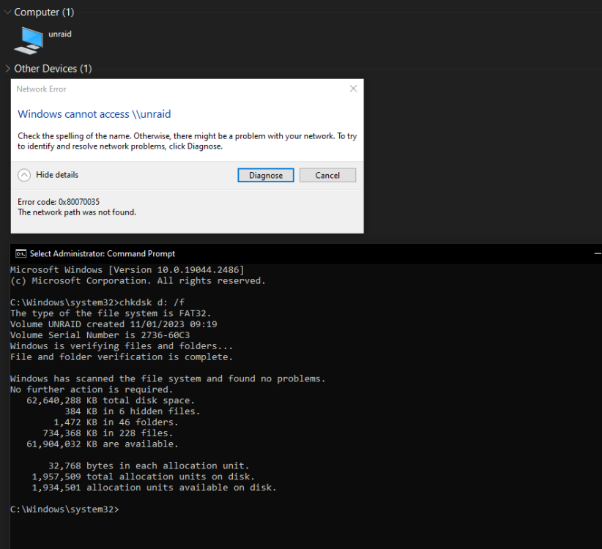Viewport: 602px width, 549px height.
Task: Click the error code 0x80070035 text
Action: [59, 202]
